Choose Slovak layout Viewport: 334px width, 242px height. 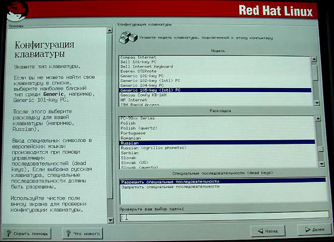(x=217, y=158)
